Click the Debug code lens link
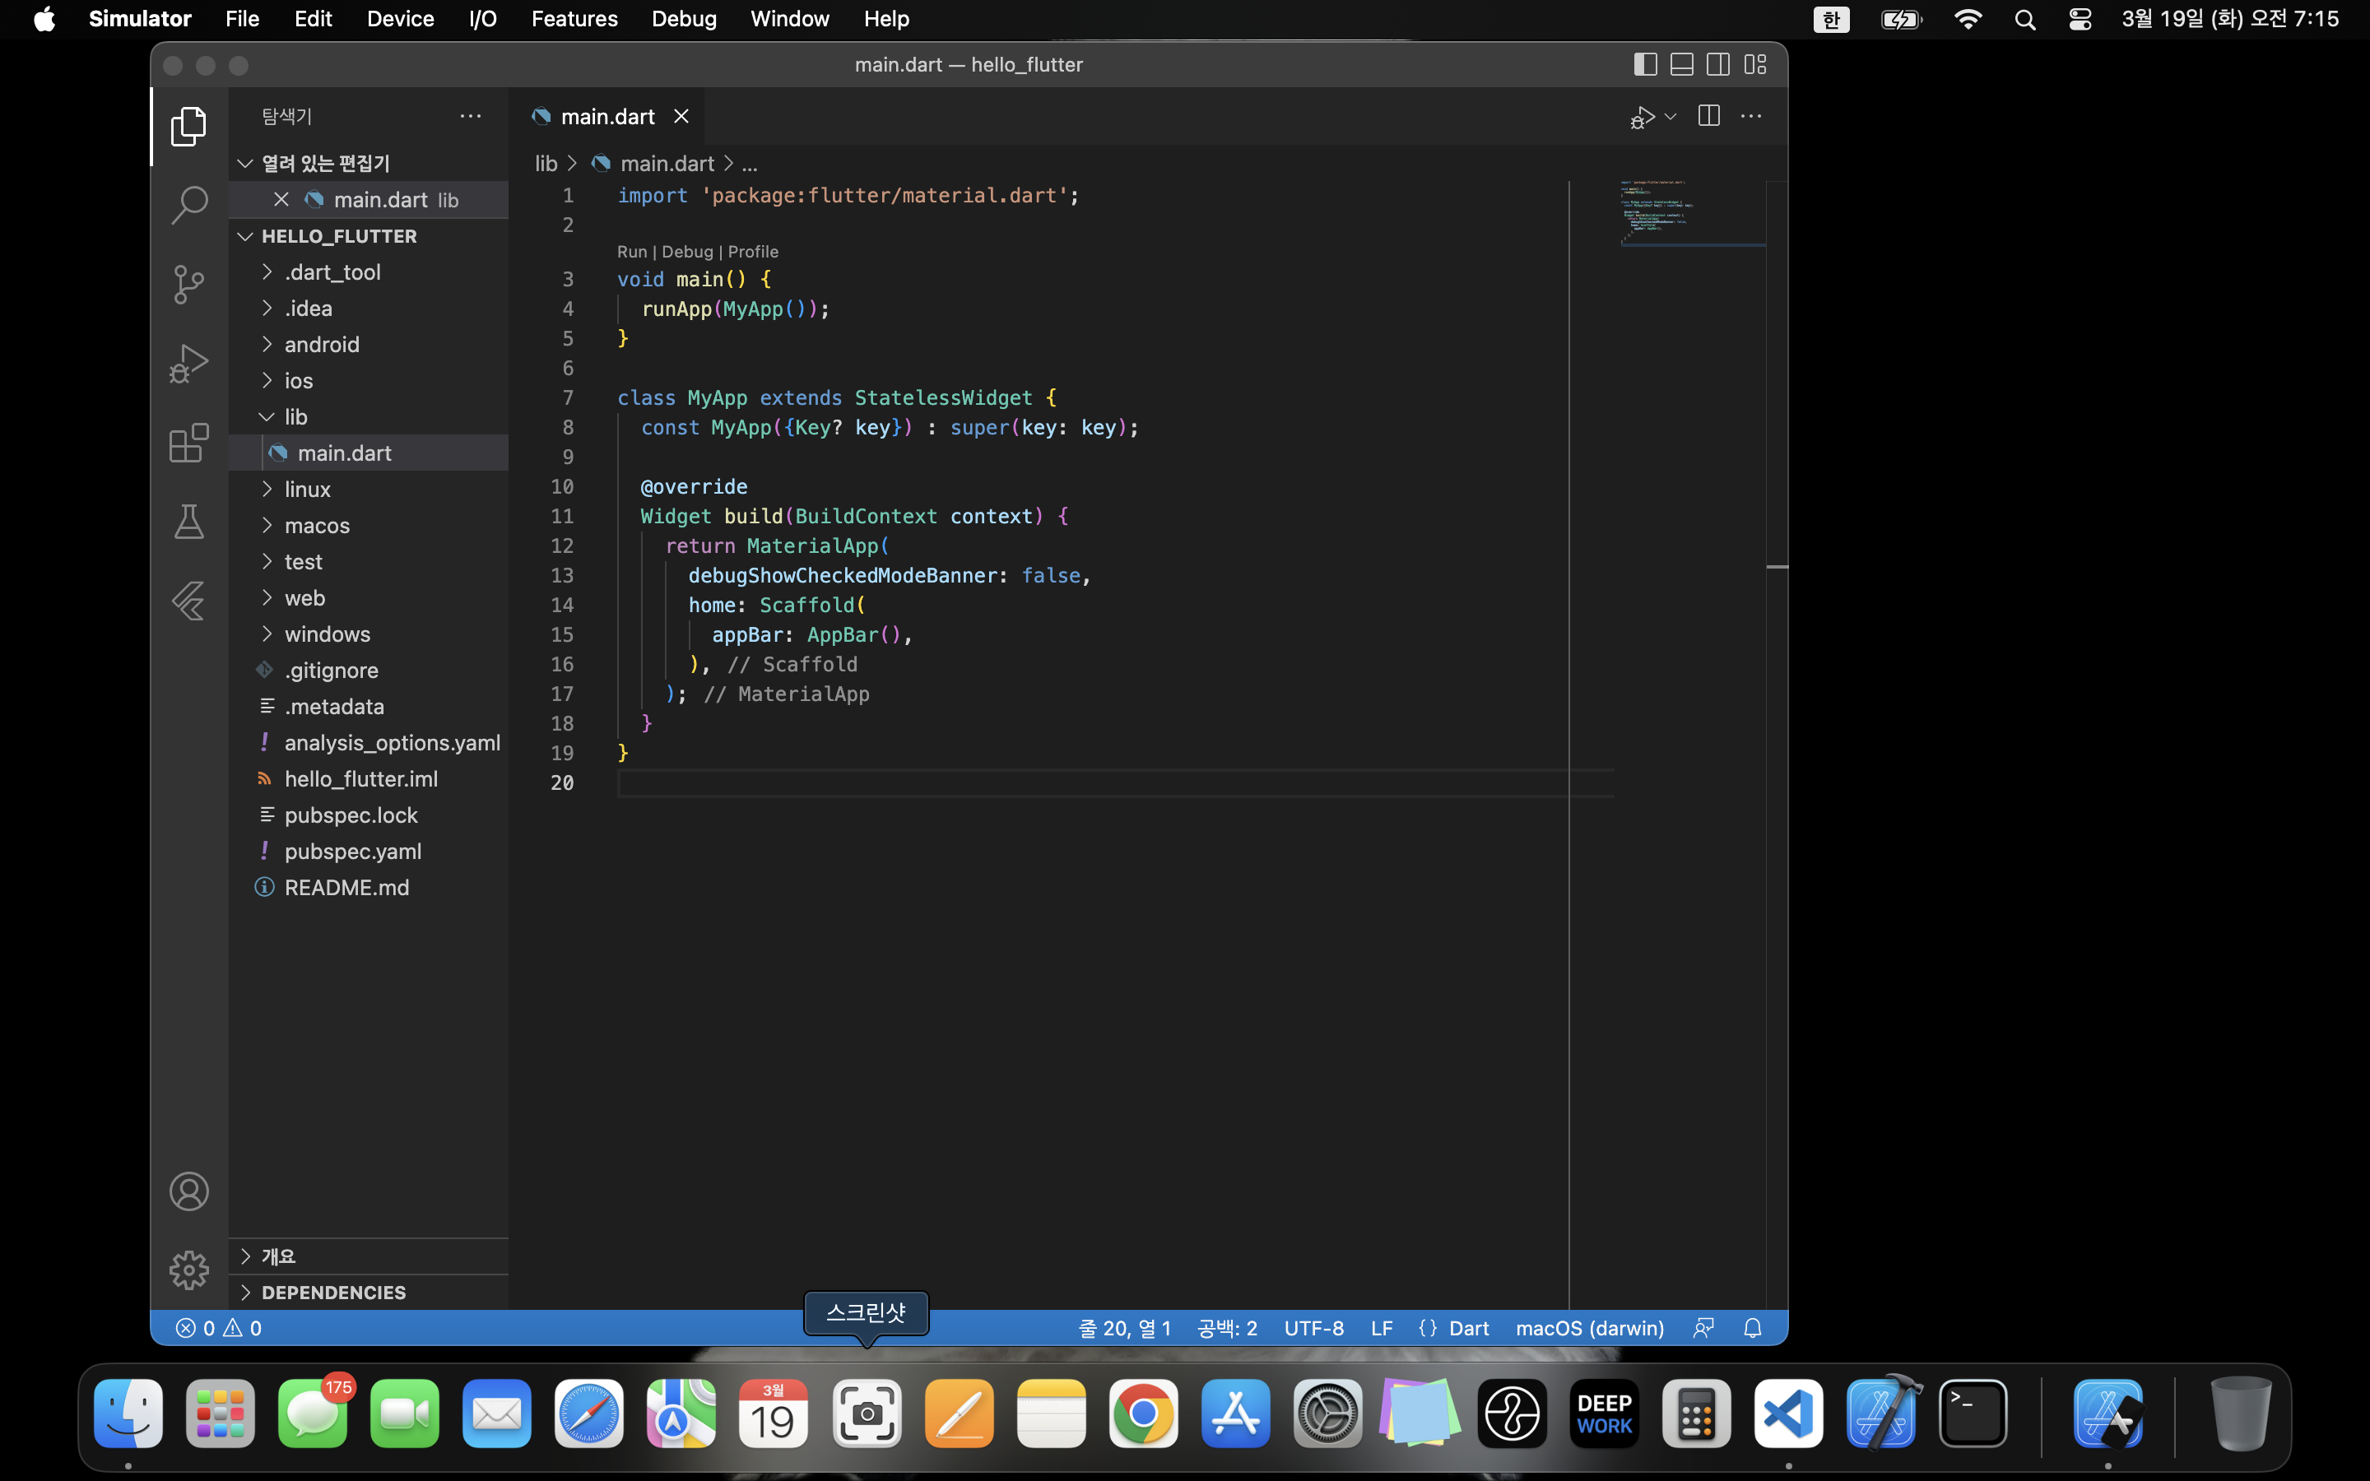This screenshot has width=2370, height=1481. click(x=687, y=252)
